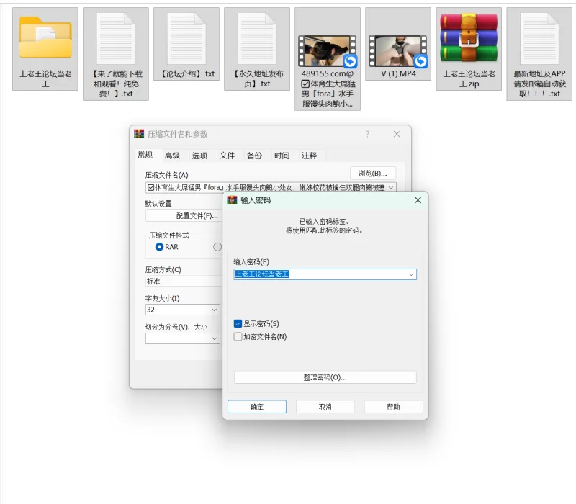The height and width of the screenshot is (504, 576).
Task: Click the help question mark in 压缩文件名和参数 window
Action: click(367, 134)
